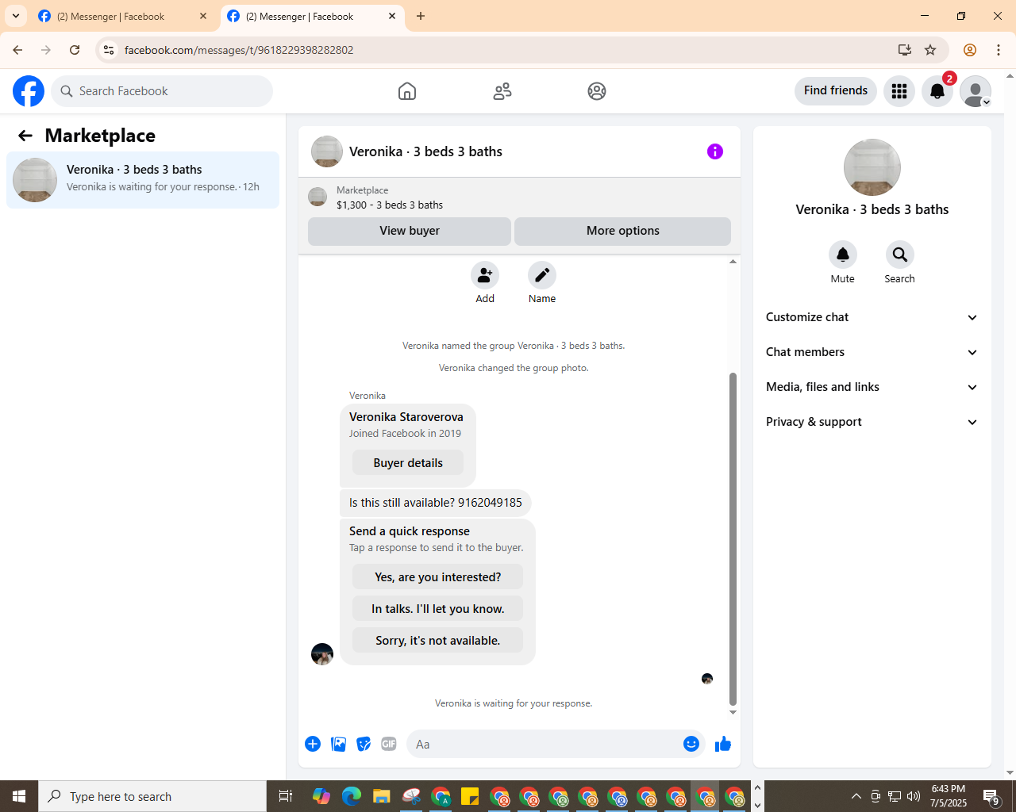The image size is (1016, 812).
Task: Choose a GIF icon in composer
Action: point(389,744)
